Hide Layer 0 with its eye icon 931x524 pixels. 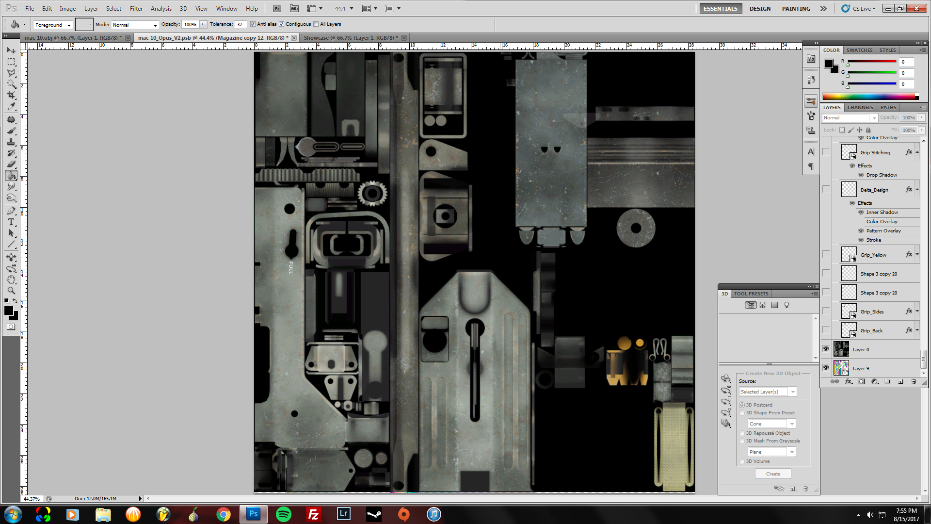(x=826, y=349)
